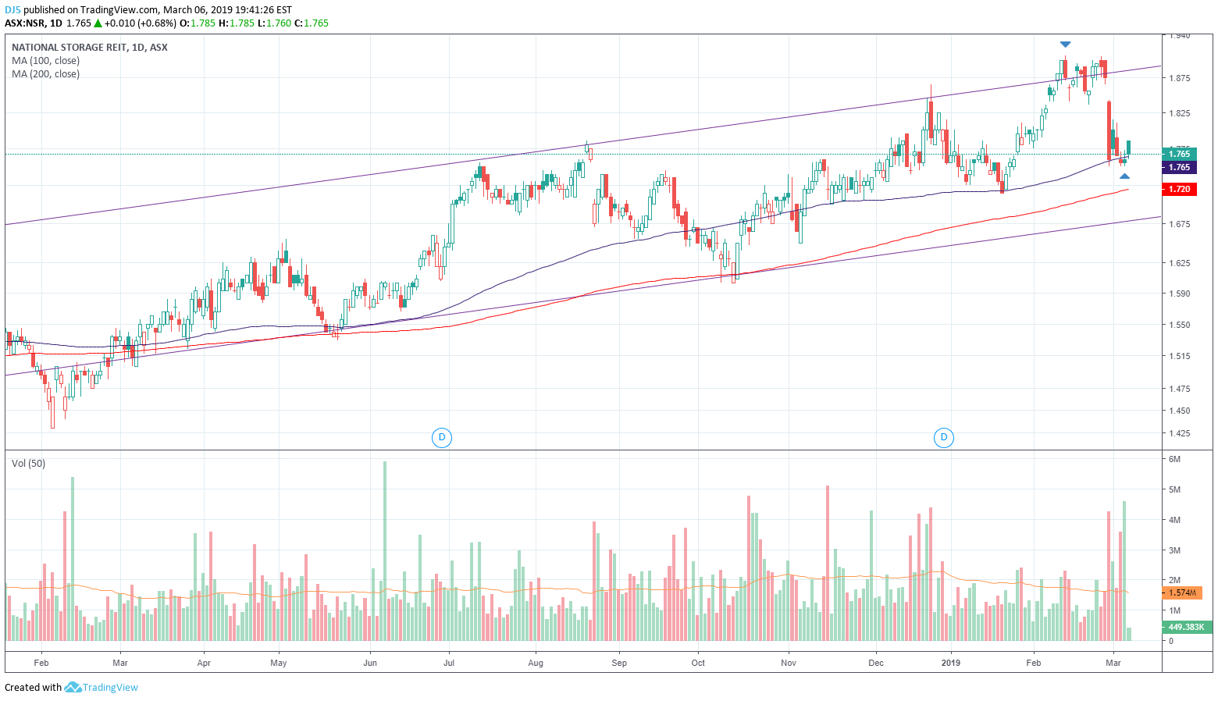Click the Vol (50) indicator label

pos(28,464)
